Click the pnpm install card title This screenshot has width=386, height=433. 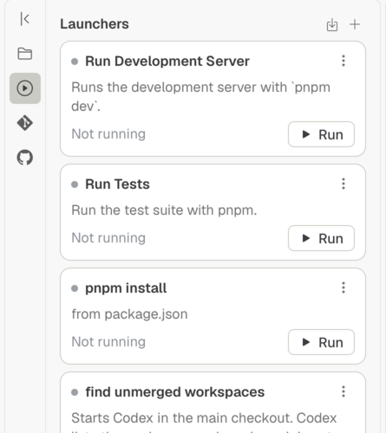126,288
